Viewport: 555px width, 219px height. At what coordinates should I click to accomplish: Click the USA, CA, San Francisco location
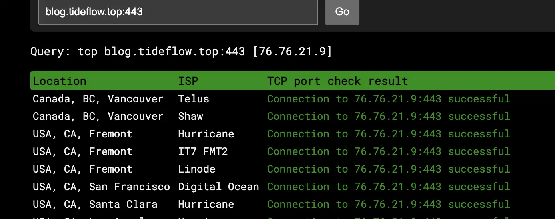pos(101,187)
